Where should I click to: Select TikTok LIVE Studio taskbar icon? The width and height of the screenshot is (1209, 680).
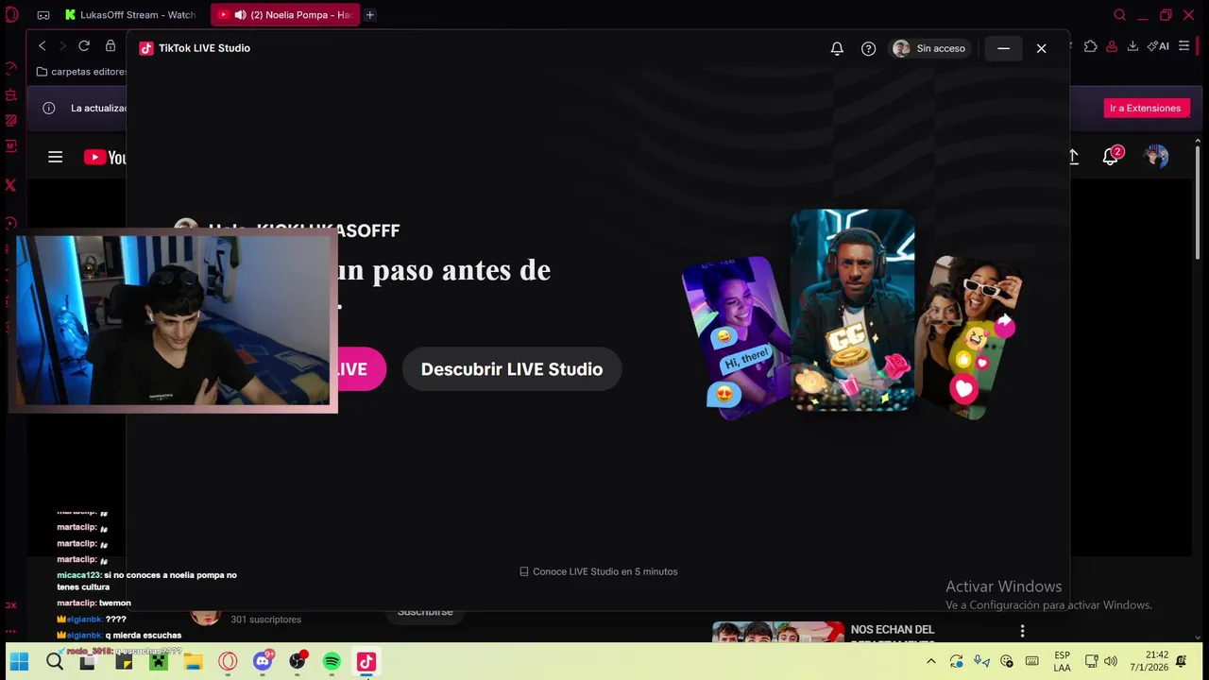point(366,662)
